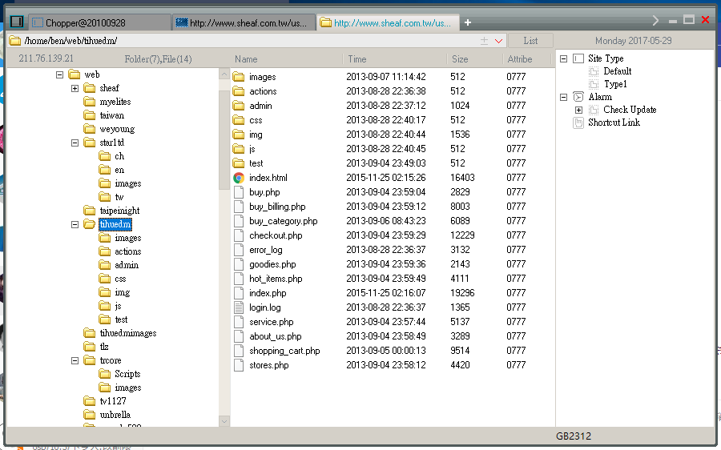Screen dimensions: 721x450
Task: Select the admin folder icon in the file list
Action: [x=239, y=106]
